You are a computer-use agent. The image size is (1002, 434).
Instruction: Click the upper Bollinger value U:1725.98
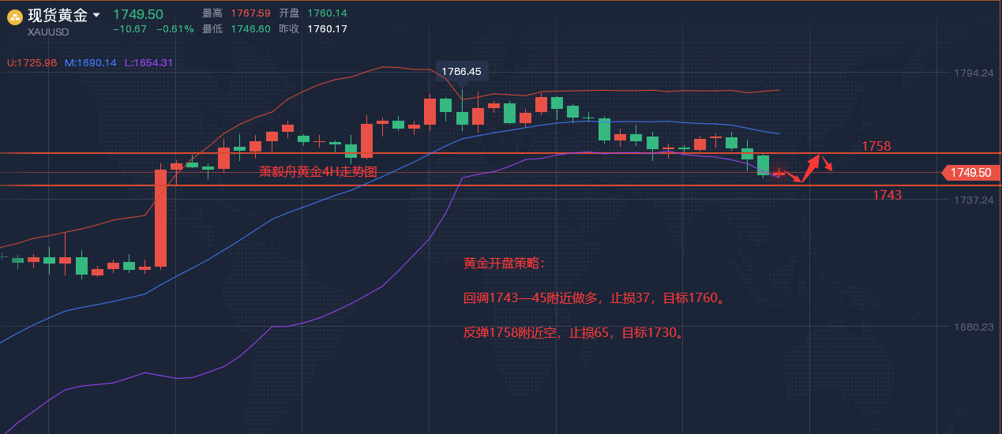(32, 62)
